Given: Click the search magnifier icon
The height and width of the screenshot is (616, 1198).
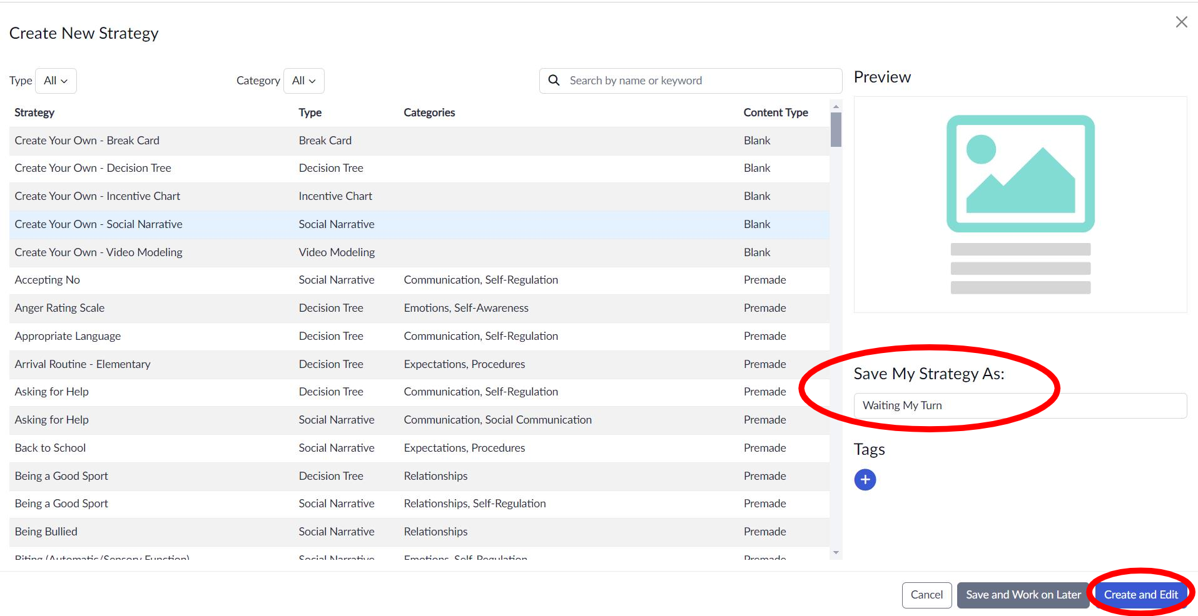Looking at the screenshot, I should tap(554, 81).
